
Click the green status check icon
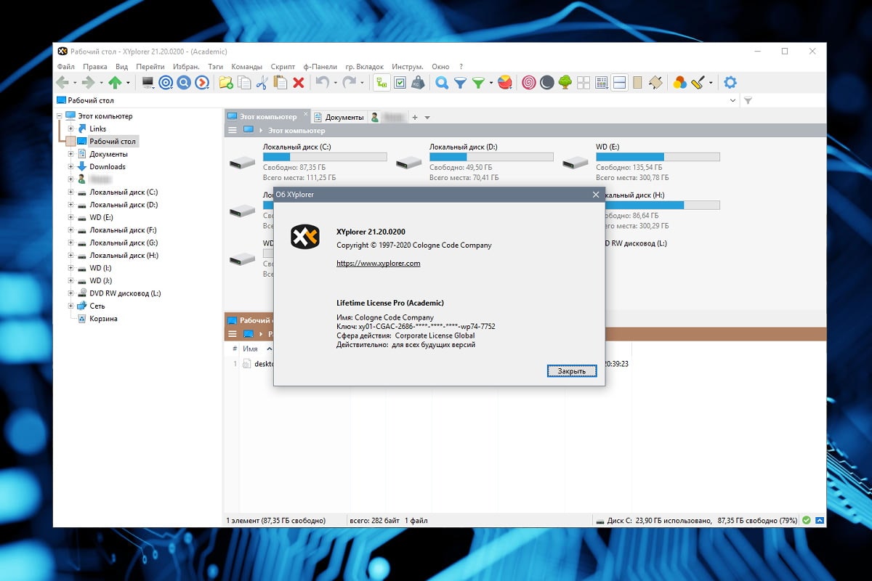806,520
